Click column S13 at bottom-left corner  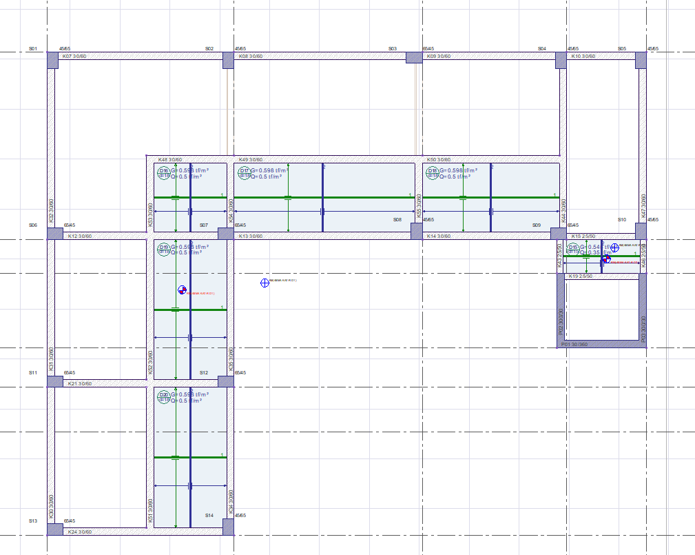[54, 529]
